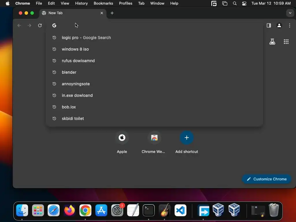Open the Window menu
The height and width of the screenshot is (222, 296).
(x=157, y=3)
